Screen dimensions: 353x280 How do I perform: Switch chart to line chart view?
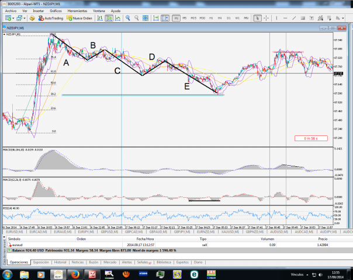118,18
